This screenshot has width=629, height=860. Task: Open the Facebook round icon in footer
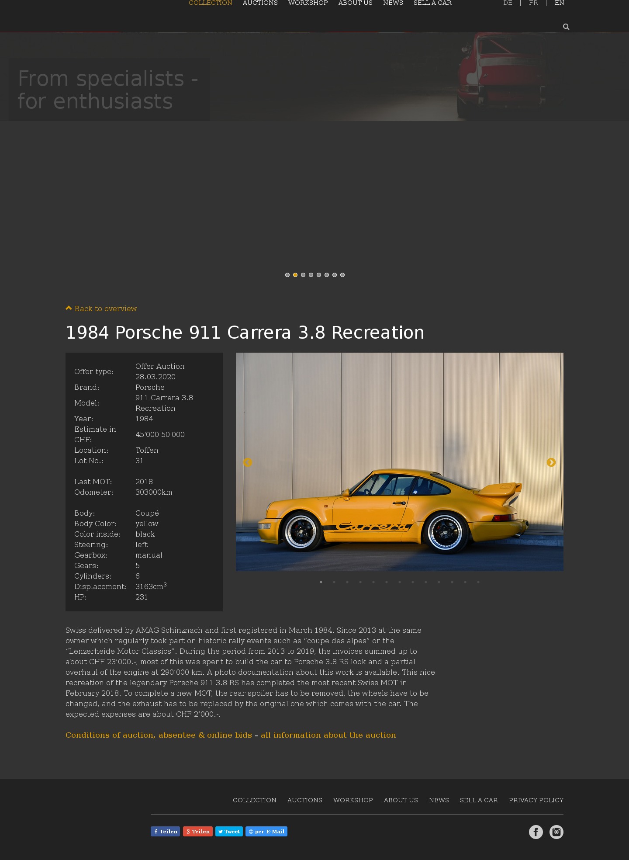(536, 832)
